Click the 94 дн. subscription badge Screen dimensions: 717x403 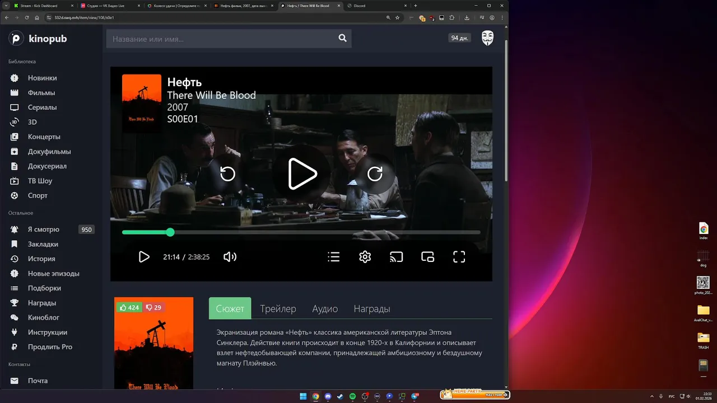(459, 38)
